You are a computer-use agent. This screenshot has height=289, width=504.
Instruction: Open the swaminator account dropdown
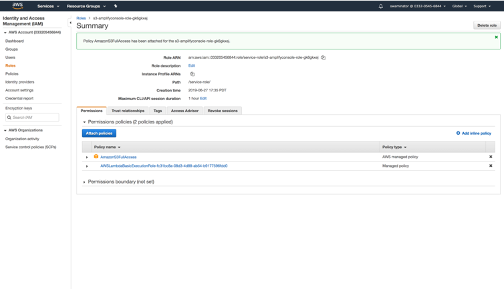[418, 6]
